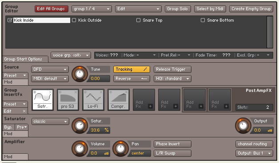Open the Source Mod tab
Viewport: 279px width, 163px height.
click(x=15, y=82)
